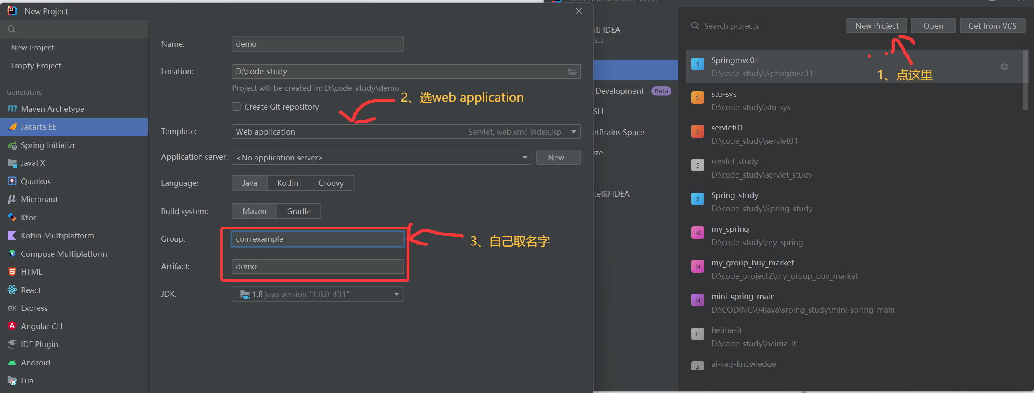Click New Project button in Welcome window
Viewport: 1034px width, 393px height.
(x=877, y=26)
